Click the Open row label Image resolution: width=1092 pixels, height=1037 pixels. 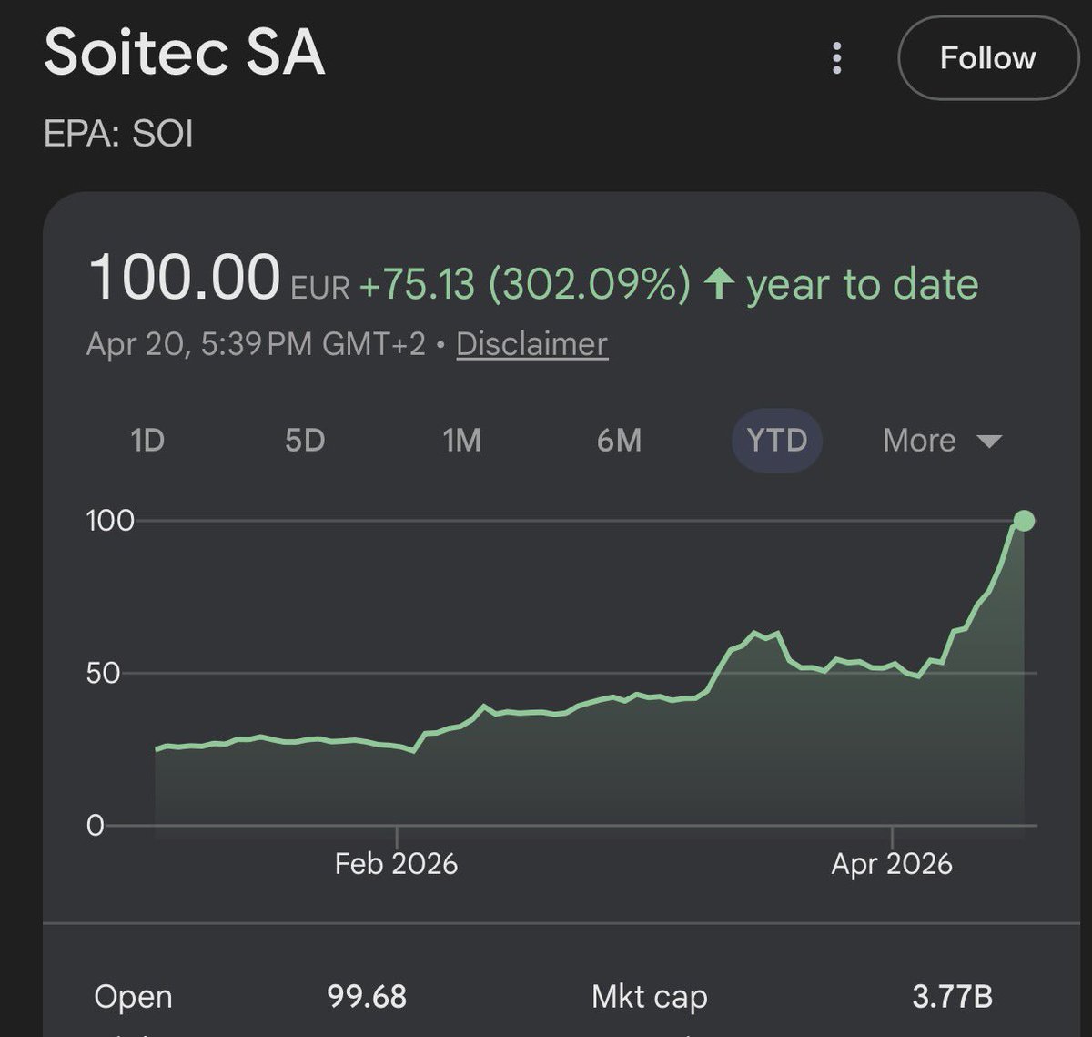point(133,997)
